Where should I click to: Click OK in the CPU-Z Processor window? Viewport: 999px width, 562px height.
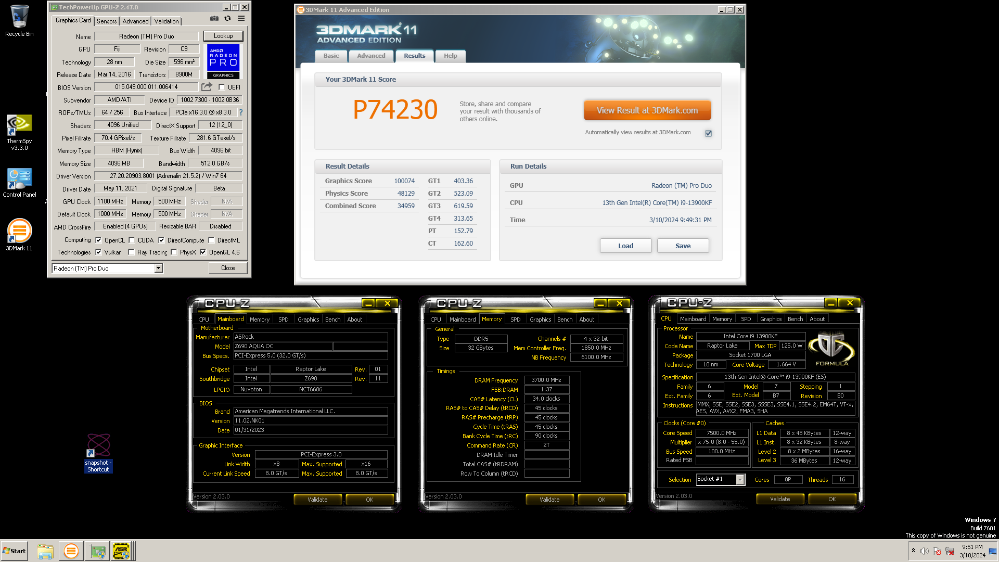coord(832,499)
